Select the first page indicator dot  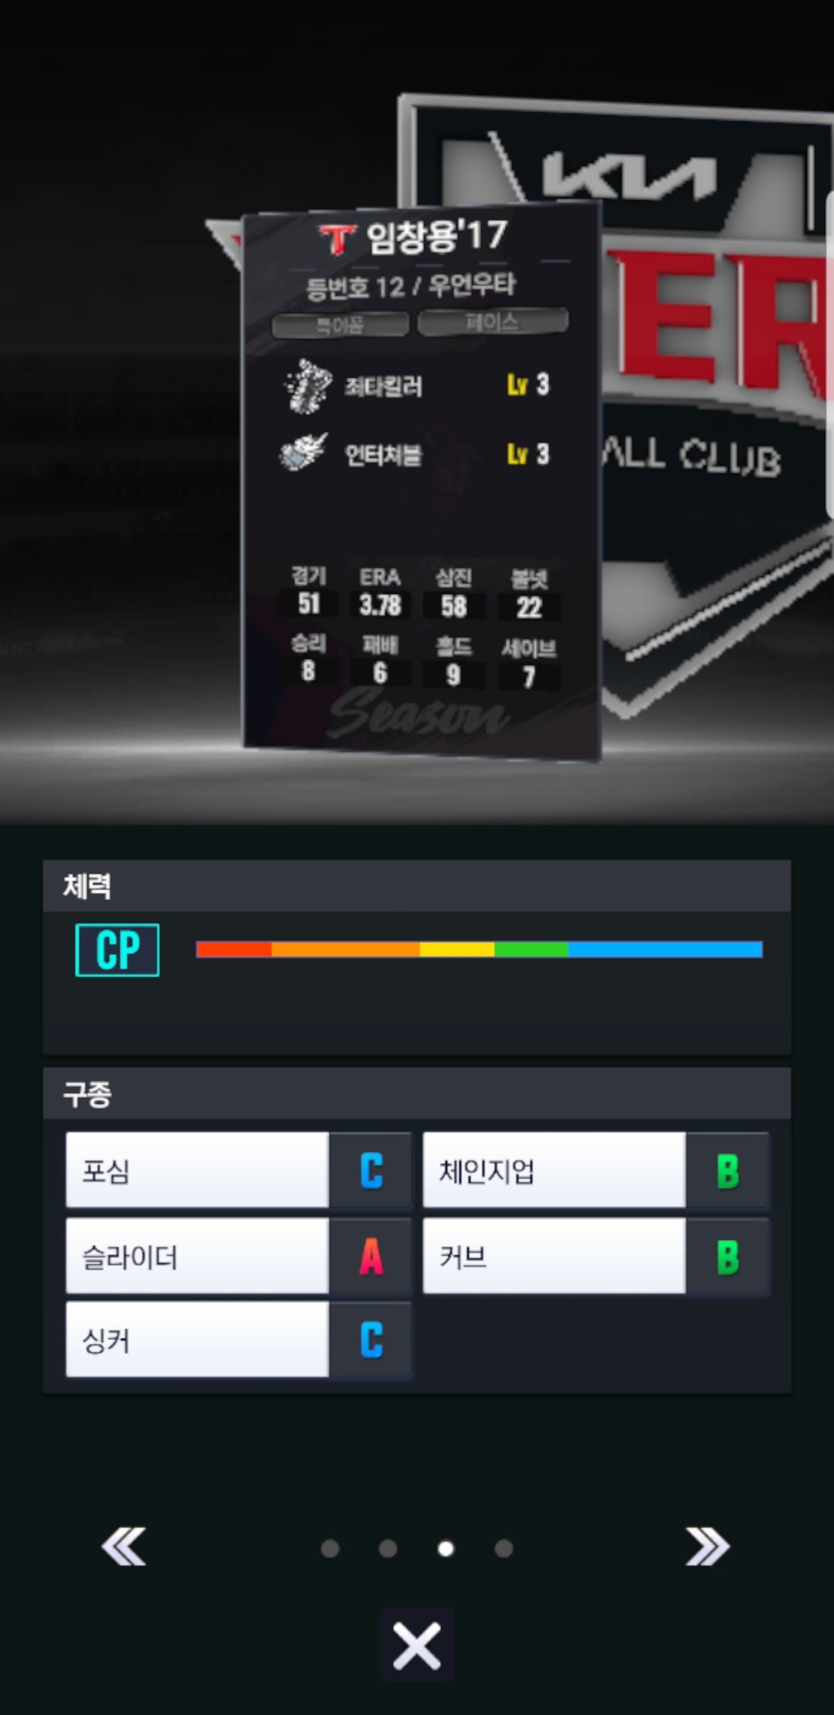pos(330,1548)
